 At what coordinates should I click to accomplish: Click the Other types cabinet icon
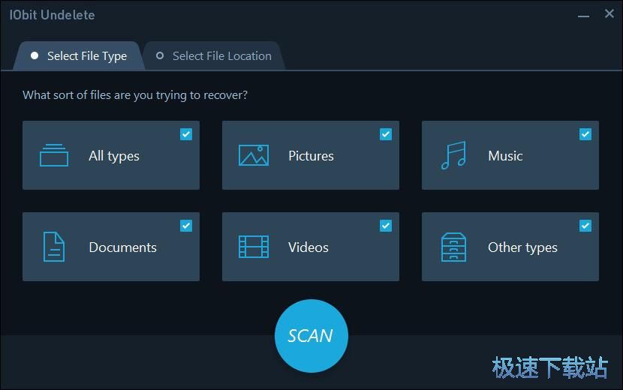(453, 247)
